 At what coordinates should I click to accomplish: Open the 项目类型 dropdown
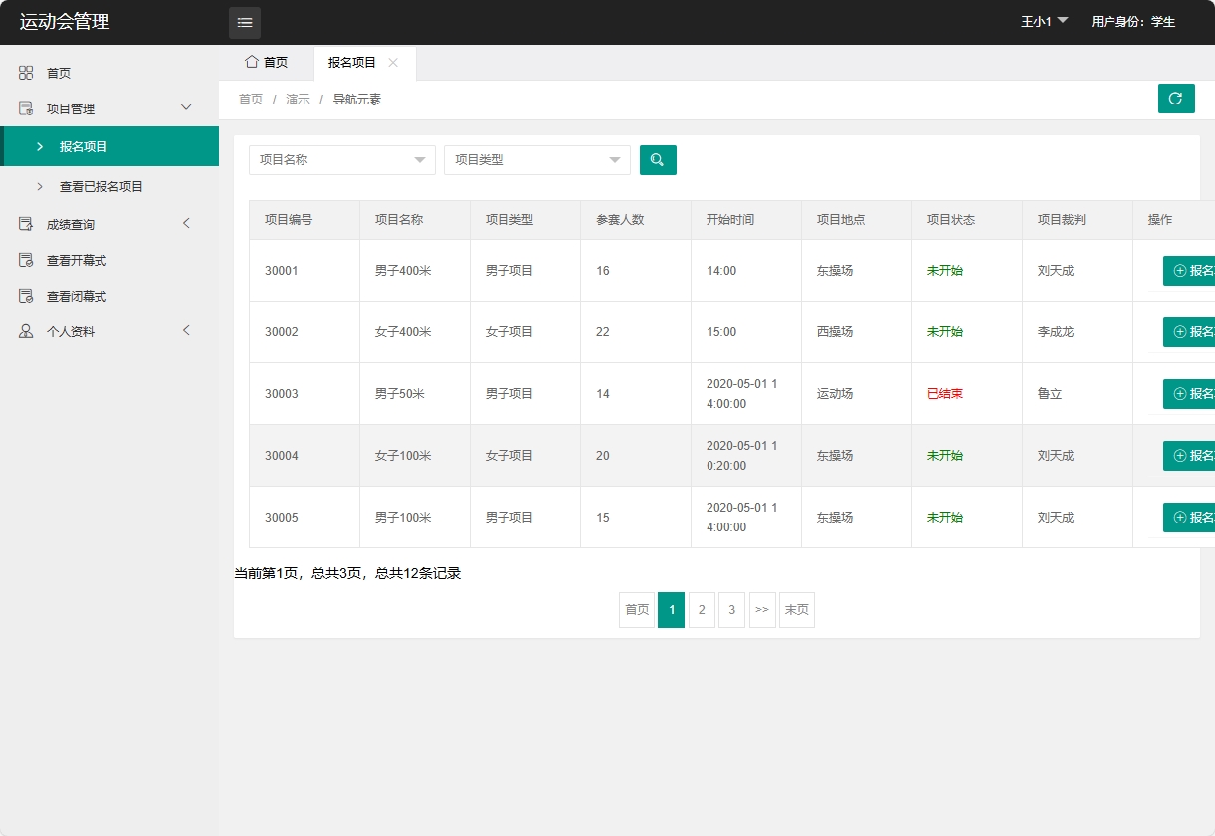536,159
